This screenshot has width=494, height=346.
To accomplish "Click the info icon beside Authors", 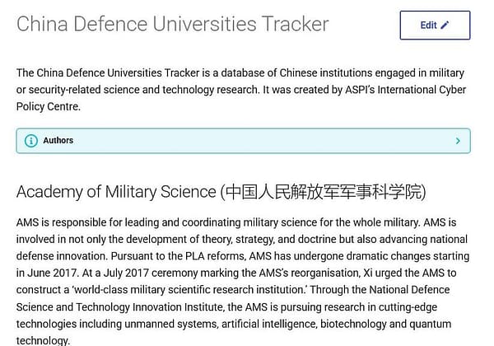I will click(30, 141).
